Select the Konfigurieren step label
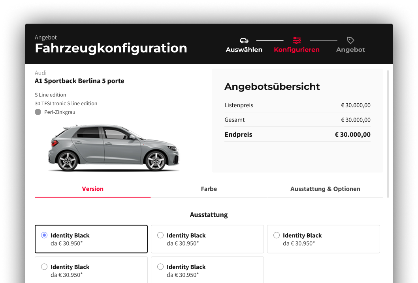This screenshot has width=418, height=283. pyautogui.click(x=297, y=50)
